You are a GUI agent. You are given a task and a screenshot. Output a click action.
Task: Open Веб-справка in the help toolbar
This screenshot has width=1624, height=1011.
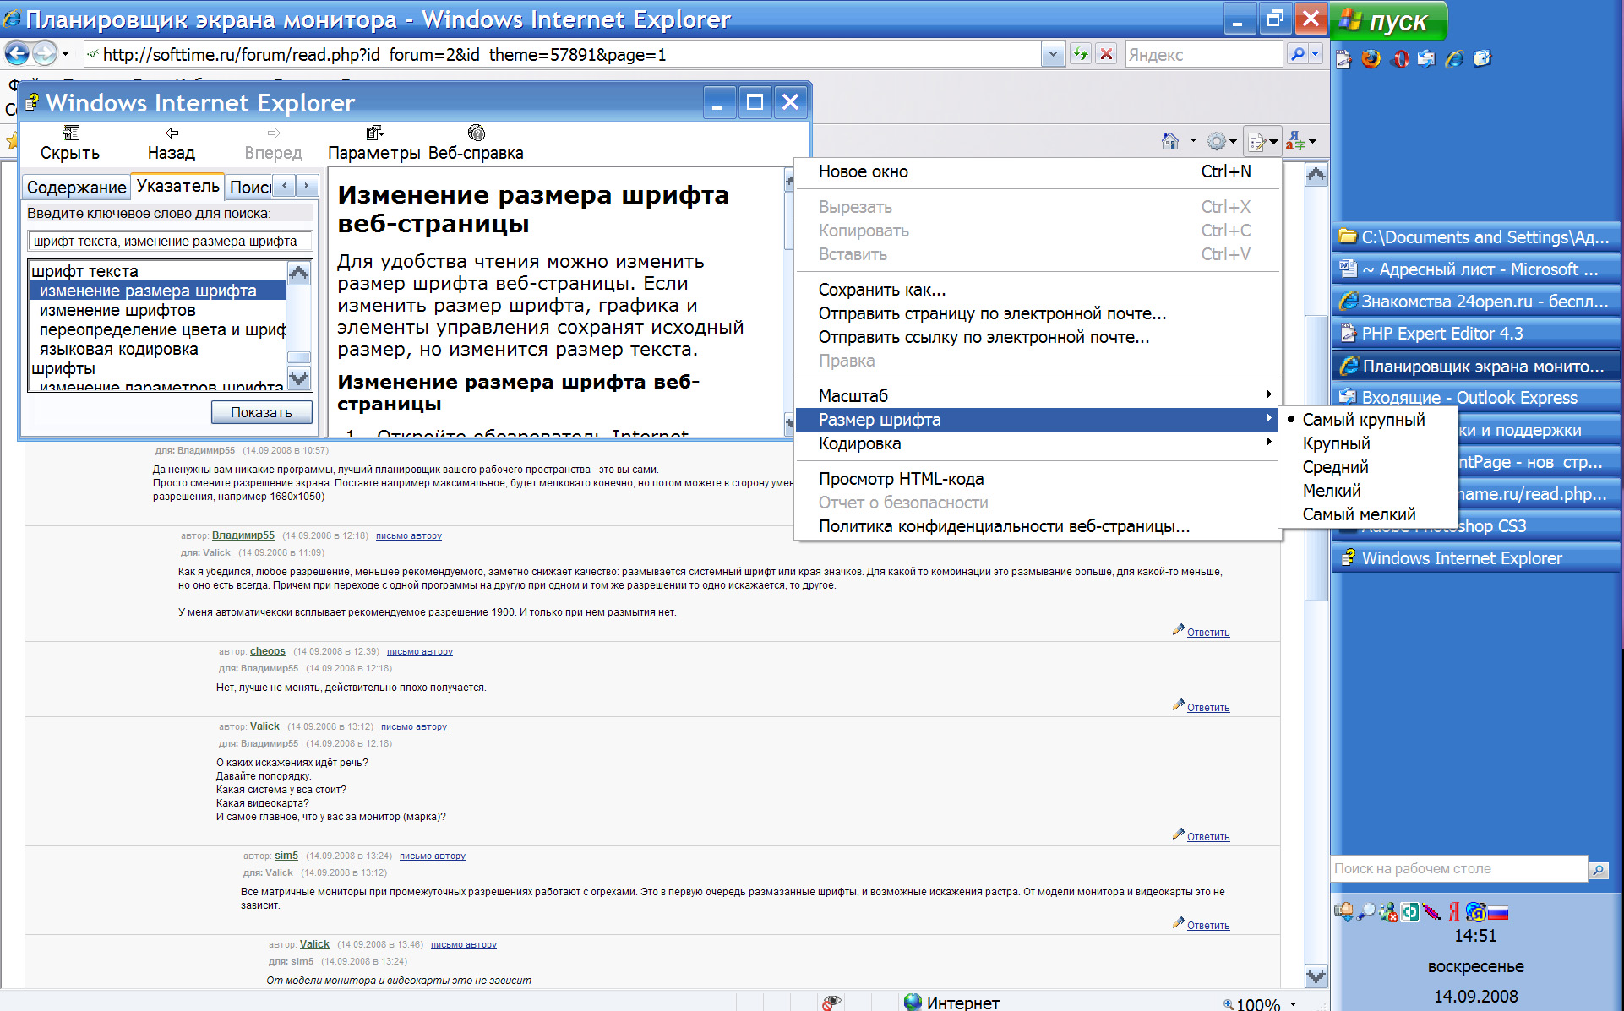[x=476, y=143]
